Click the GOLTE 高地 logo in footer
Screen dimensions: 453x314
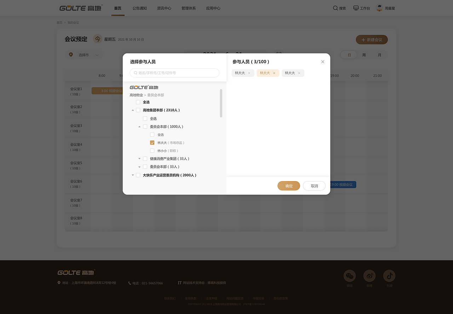pyautogui.click(x=76, y=272)
